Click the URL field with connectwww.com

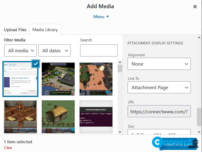(x=159, y=111)
